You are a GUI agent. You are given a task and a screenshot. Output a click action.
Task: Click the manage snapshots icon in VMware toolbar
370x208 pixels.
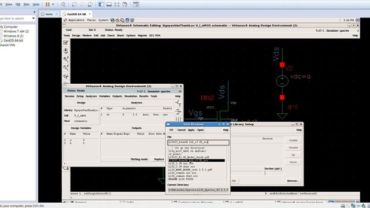tap(90, 4)
